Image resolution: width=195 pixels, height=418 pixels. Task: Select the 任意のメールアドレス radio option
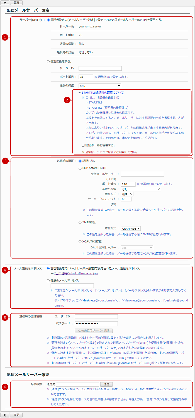[x=48, y=280]
